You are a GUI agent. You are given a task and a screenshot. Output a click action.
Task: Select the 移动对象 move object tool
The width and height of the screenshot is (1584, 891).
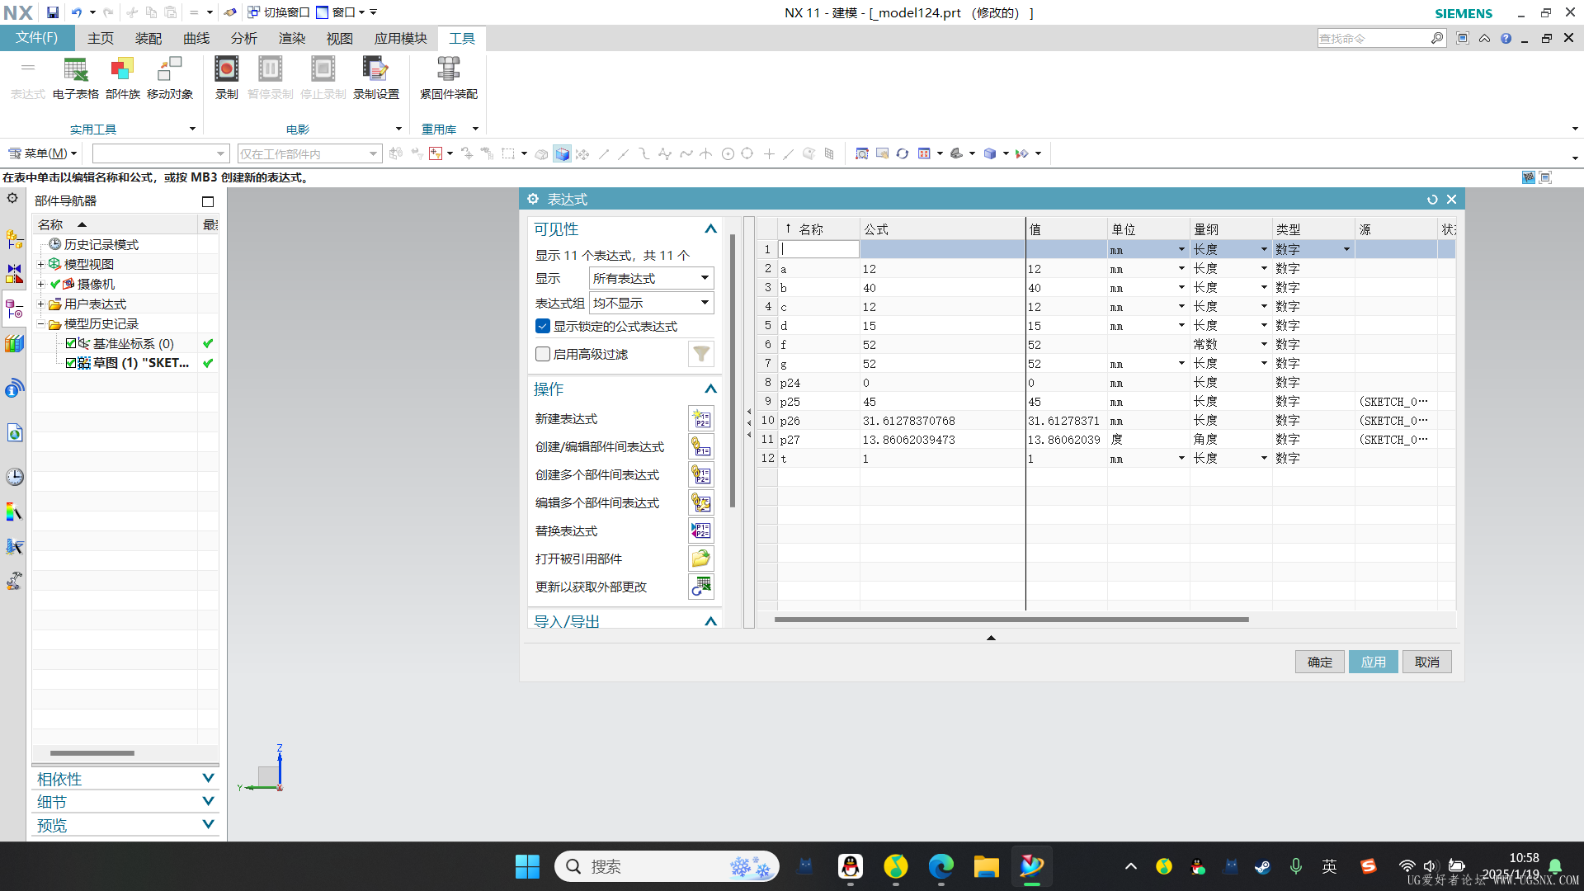170,78
